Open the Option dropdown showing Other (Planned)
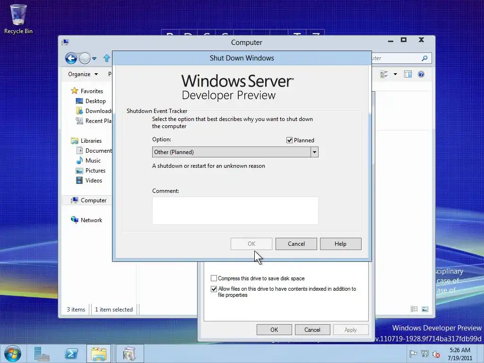 235,152
